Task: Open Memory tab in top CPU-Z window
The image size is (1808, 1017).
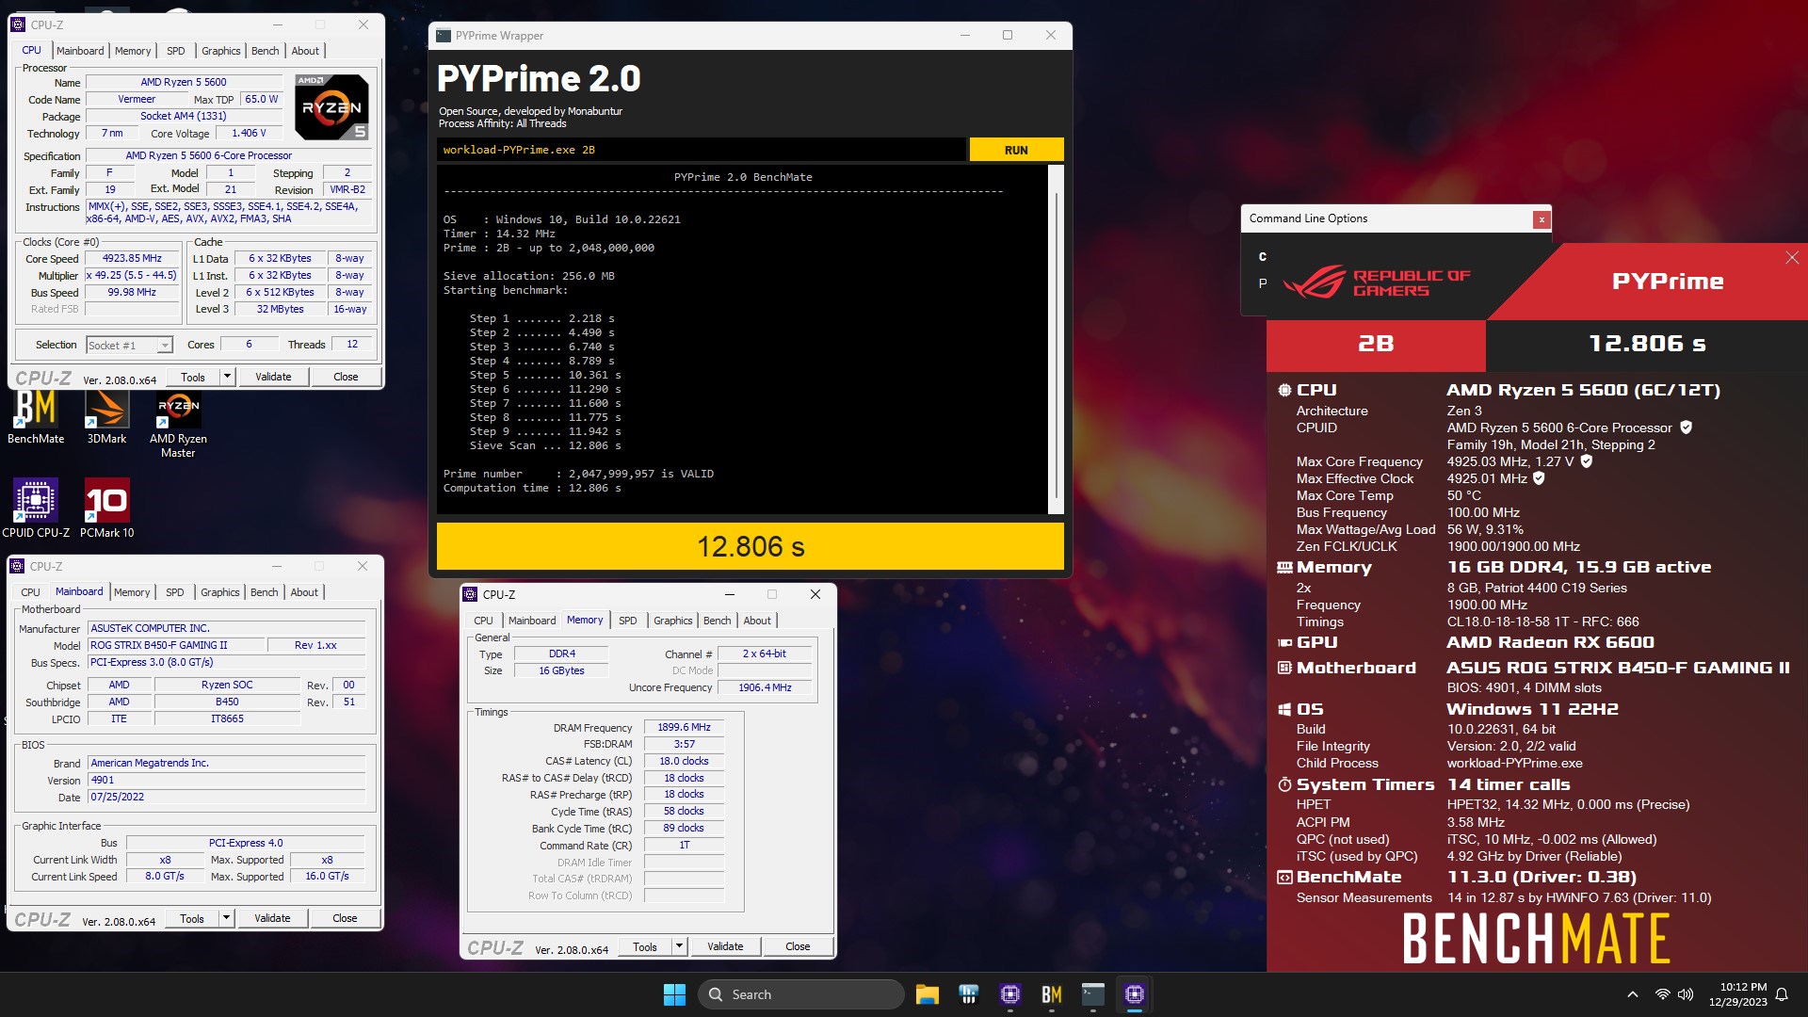Action: coord(133,51)
